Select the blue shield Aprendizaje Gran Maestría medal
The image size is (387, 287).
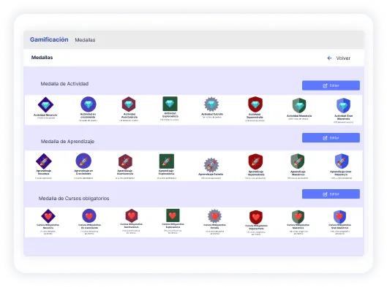click(x=342, y=161)
